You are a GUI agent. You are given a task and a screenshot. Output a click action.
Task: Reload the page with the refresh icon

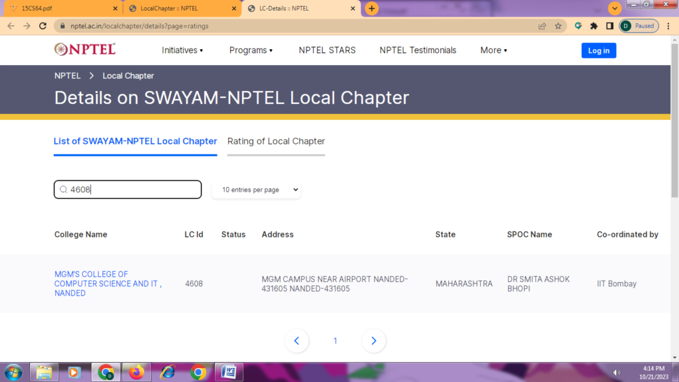click(44, 26)
